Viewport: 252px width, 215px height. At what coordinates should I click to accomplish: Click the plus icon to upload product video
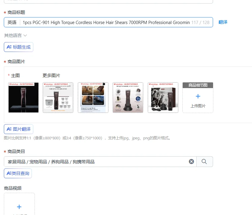coord(19,207)
